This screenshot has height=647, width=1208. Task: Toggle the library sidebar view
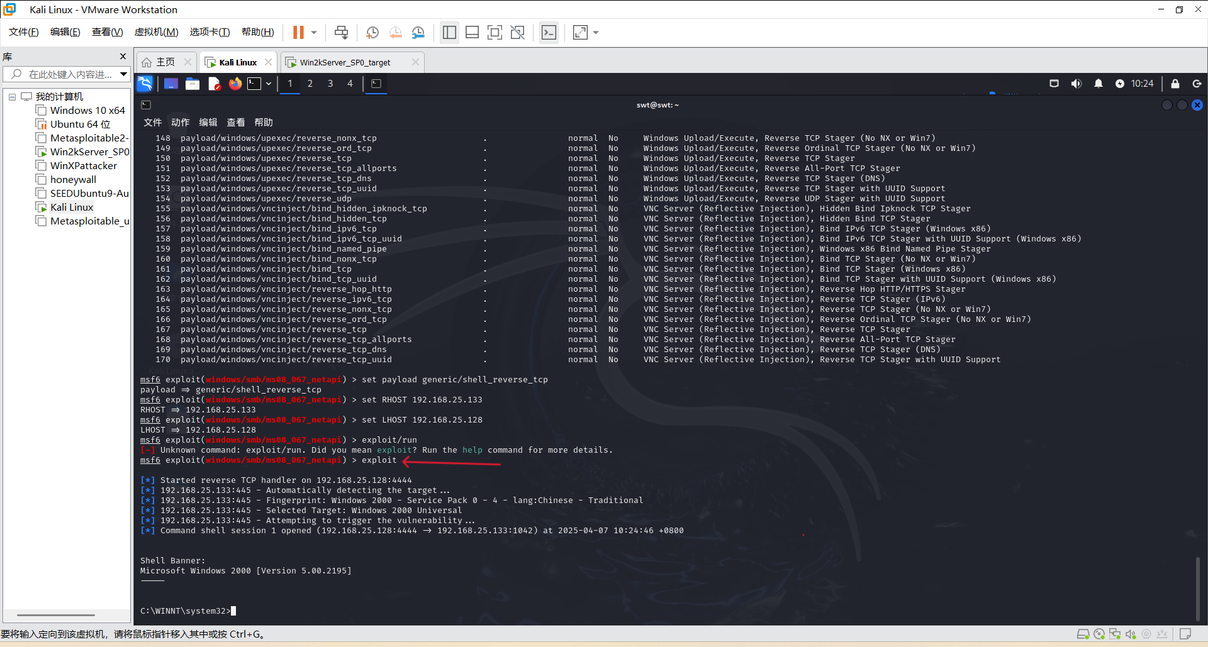click(449, 32)
